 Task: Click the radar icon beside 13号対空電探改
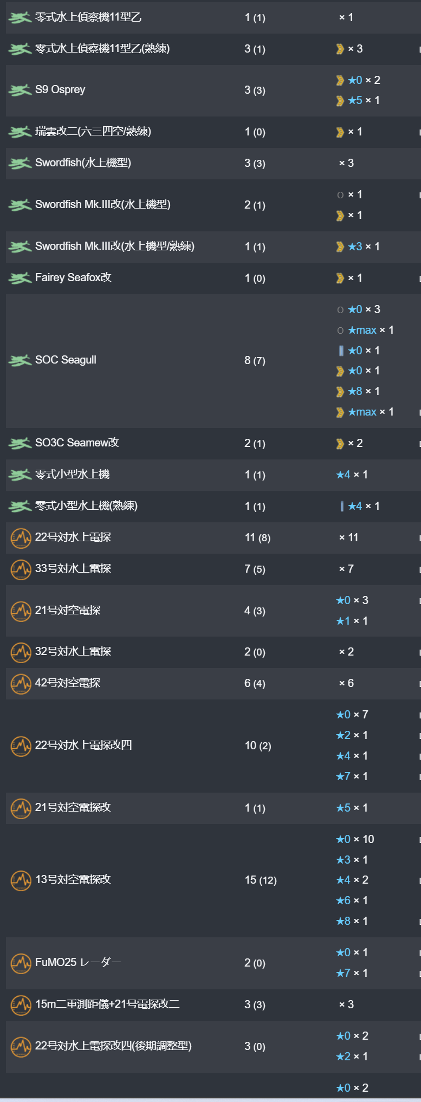pyautogui.click(x=21, y=880)
